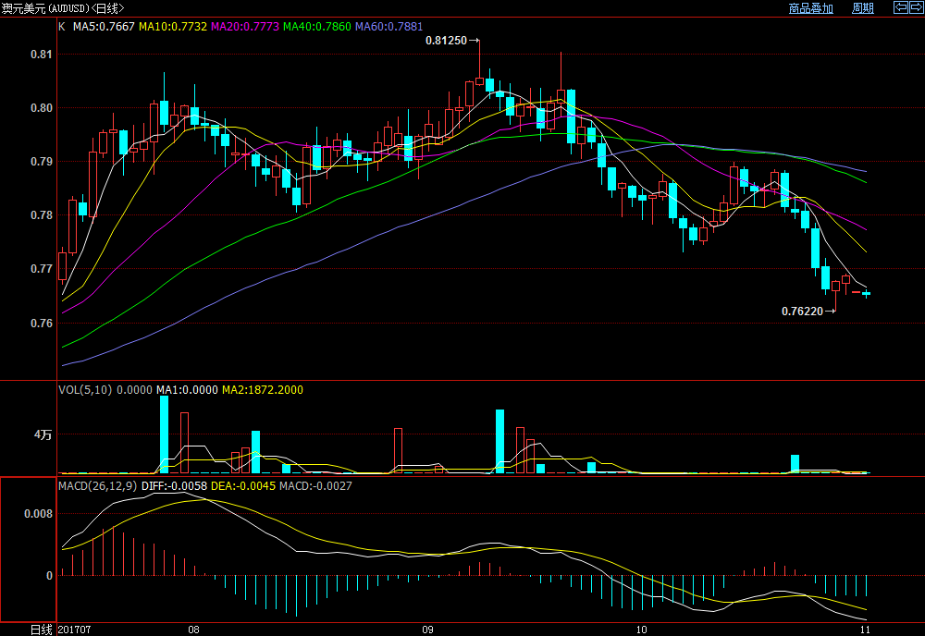Click the 0.76 price axis label

click(x=42, y=323)
